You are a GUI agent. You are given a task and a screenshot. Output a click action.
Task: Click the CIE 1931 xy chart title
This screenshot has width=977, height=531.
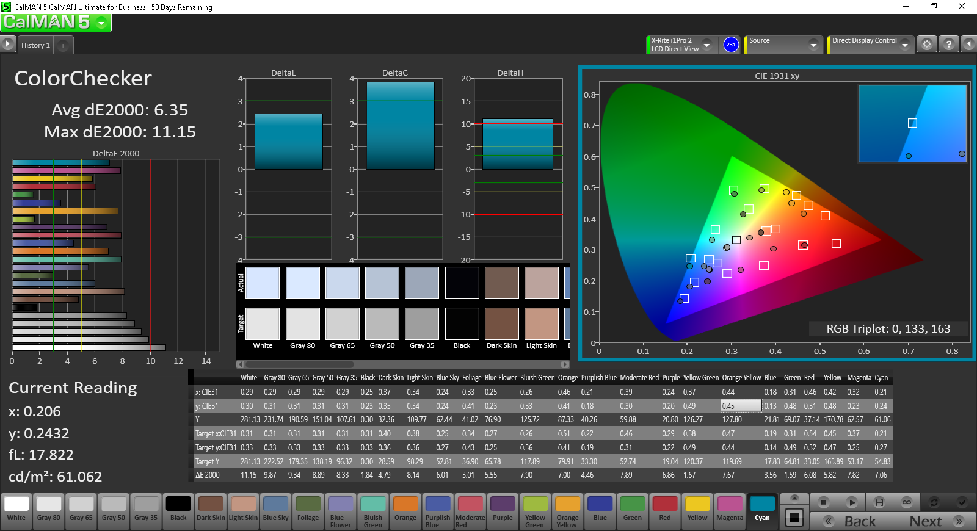point(777,76)
